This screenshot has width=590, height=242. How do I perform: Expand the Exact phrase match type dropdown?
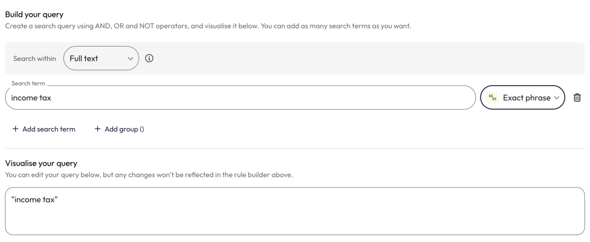523,98
